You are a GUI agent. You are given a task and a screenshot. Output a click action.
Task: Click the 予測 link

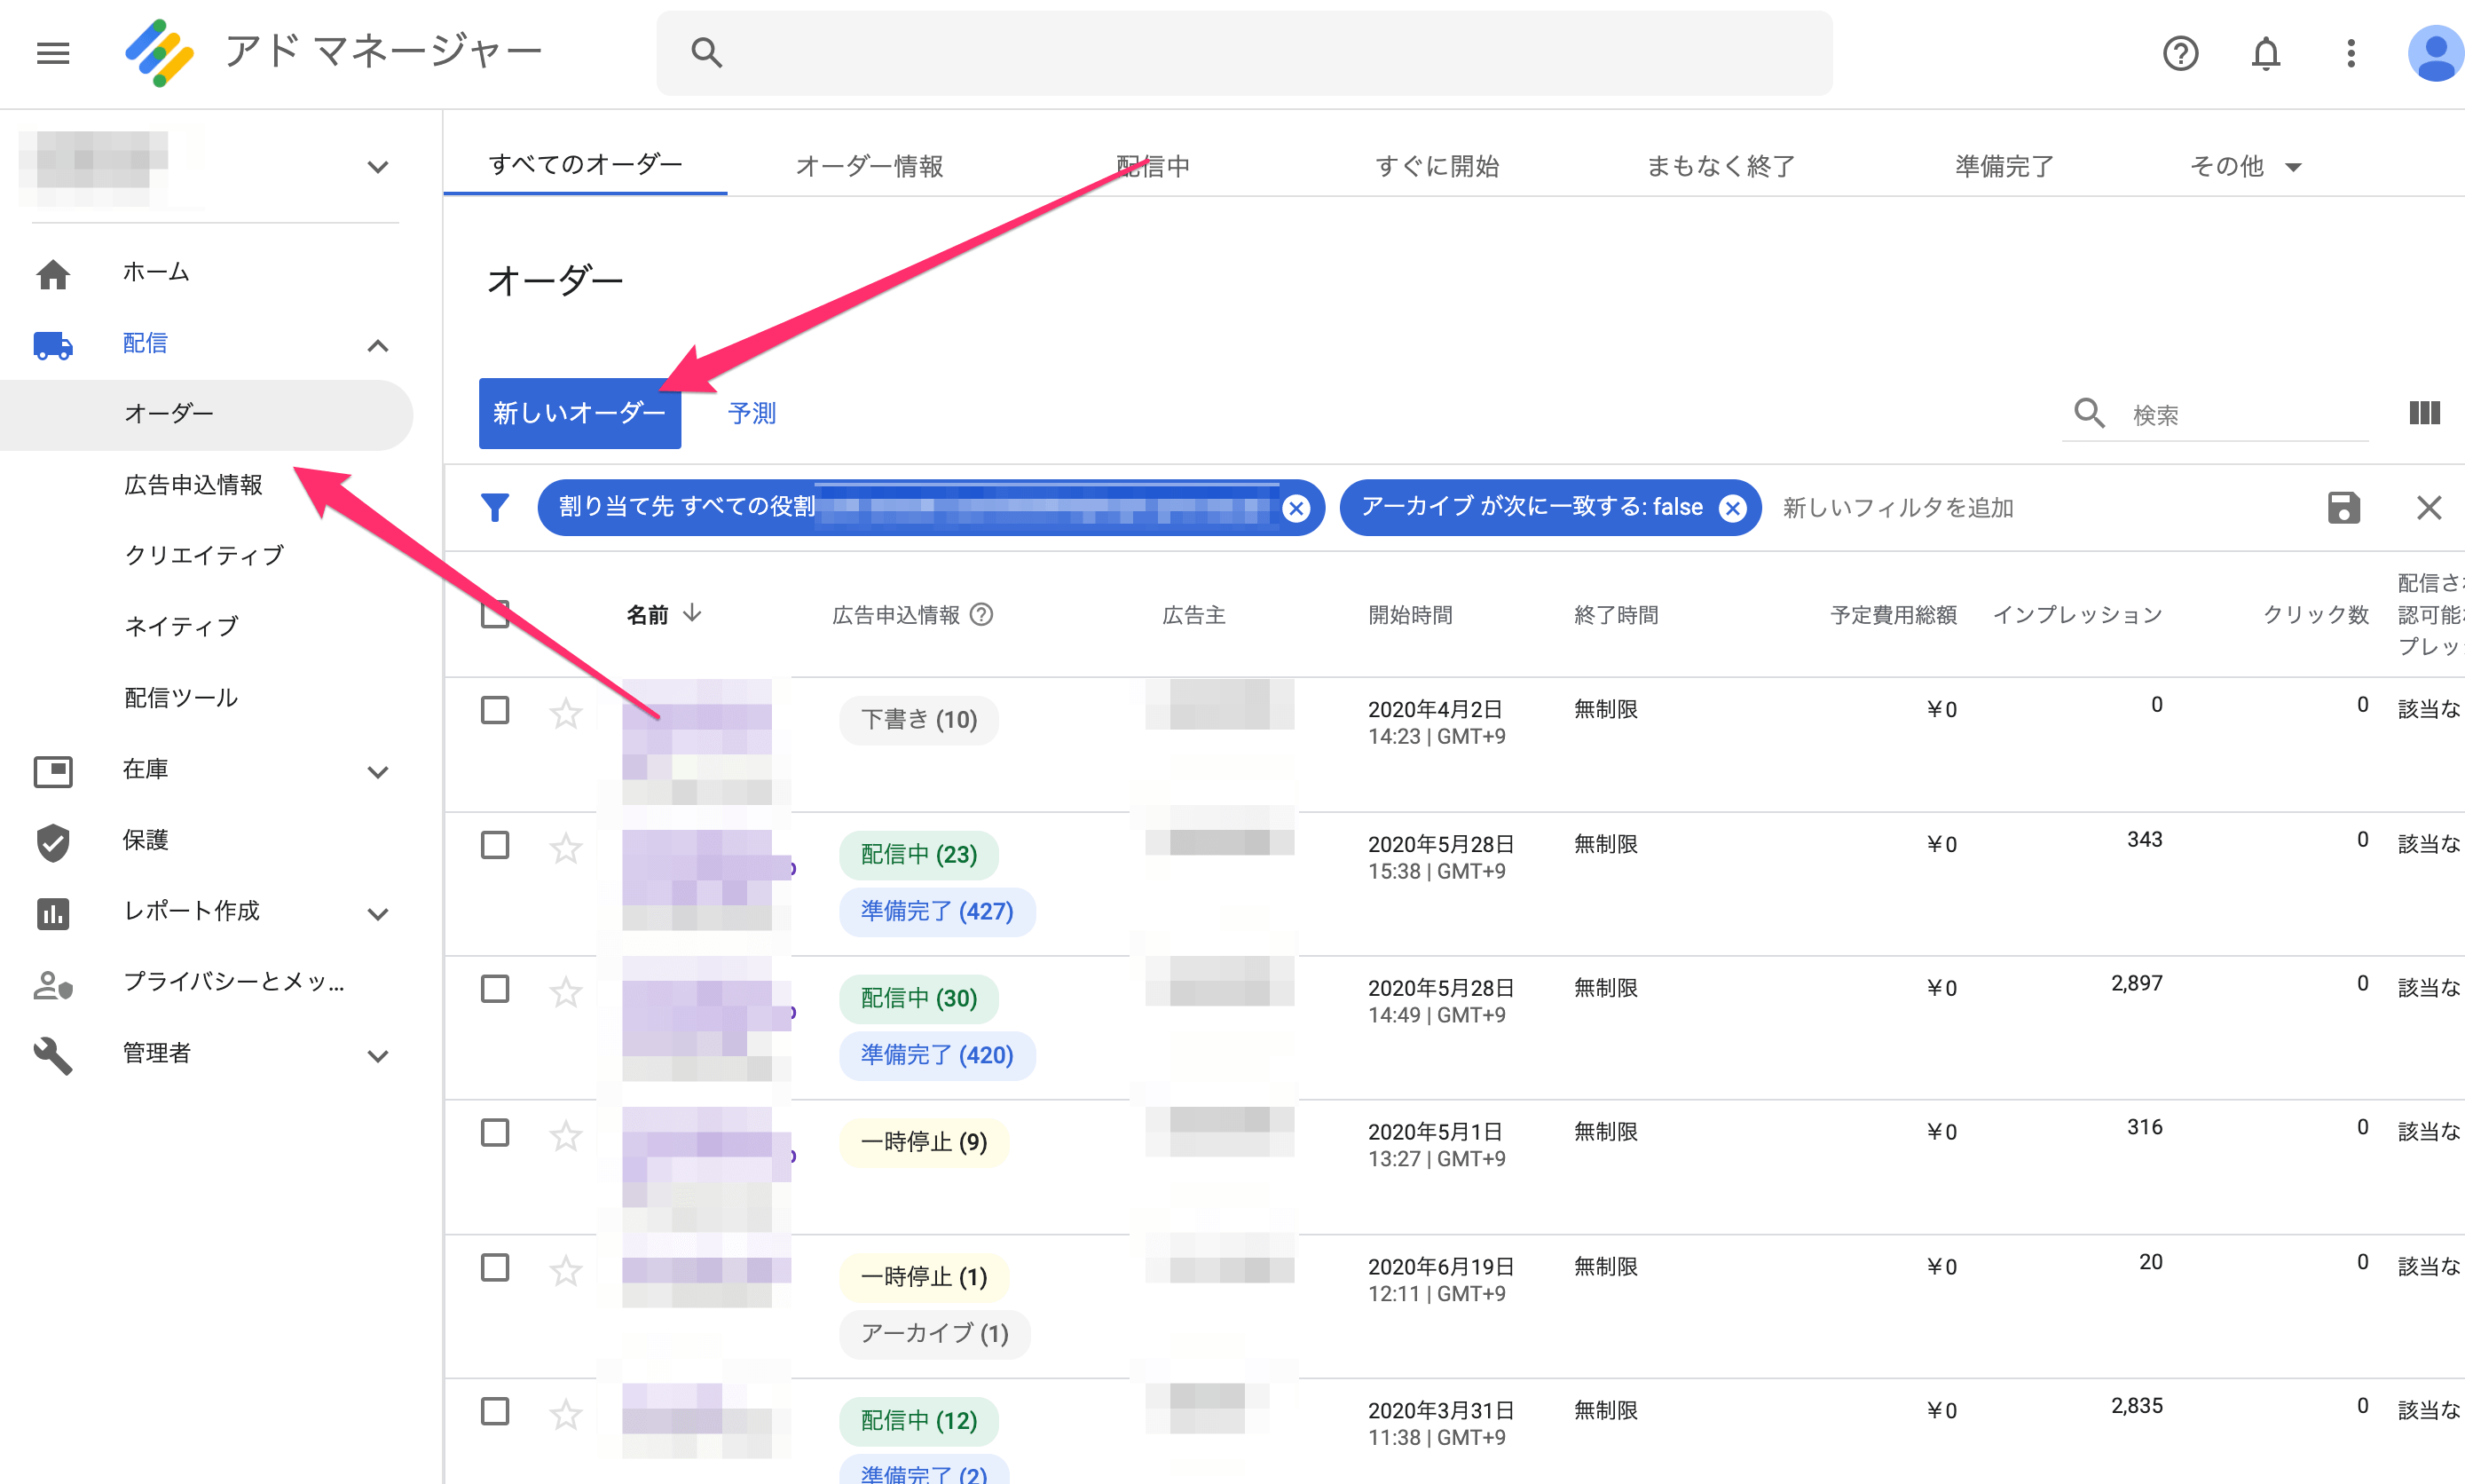(752, 413)
